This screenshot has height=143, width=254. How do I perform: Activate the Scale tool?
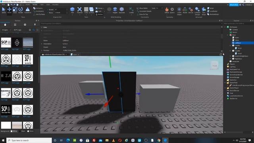(15, 10)
